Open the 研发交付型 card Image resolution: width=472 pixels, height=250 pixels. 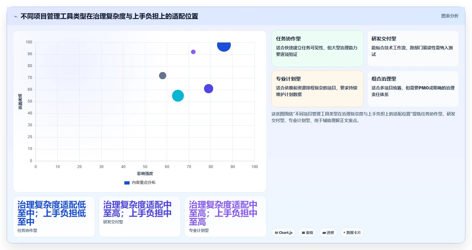[x=413, y=49]
